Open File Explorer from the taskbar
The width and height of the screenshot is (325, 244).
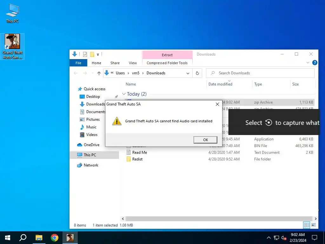[x=39, y=238]
